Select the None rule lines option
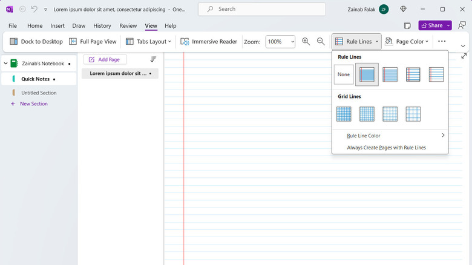This screenshot has width=472, height=265. (344, 74)
